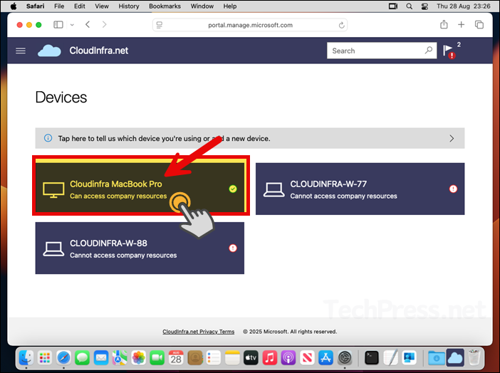
Task: Open Launchpad from the Dock
Action: (x=45, y=358)
